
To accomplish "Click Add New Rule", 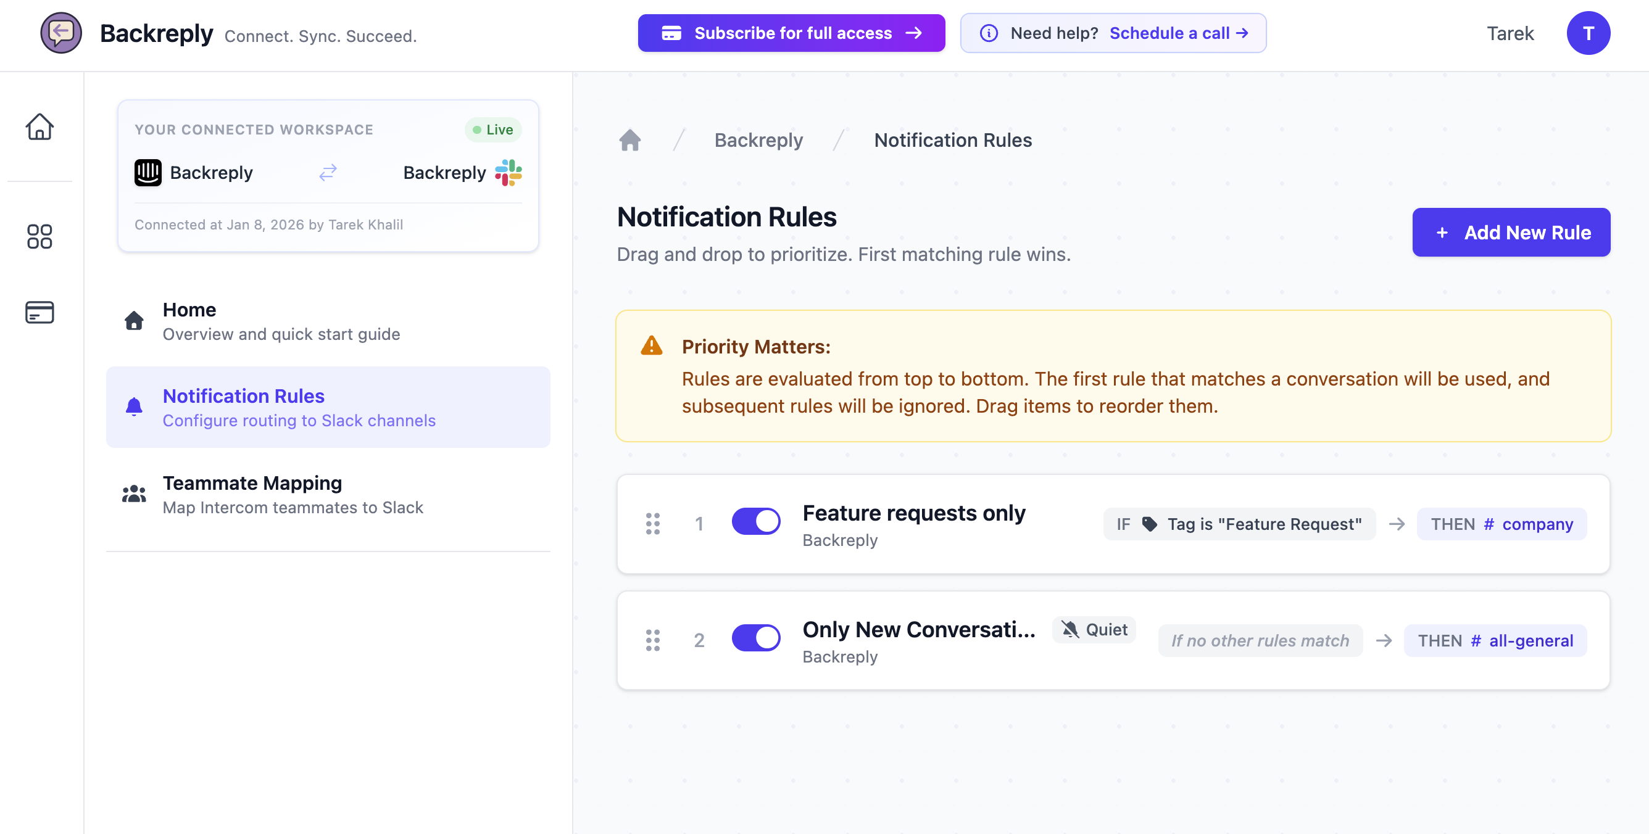I will click(1511, 233).
